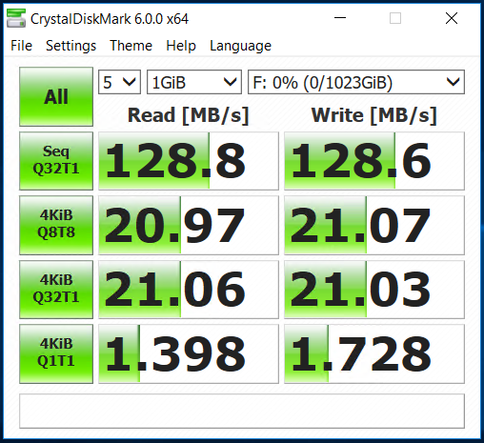The width and height of the screenshot is (484, 443).
Task: Click the Seq read result 128.8
Action: point(189,161)
